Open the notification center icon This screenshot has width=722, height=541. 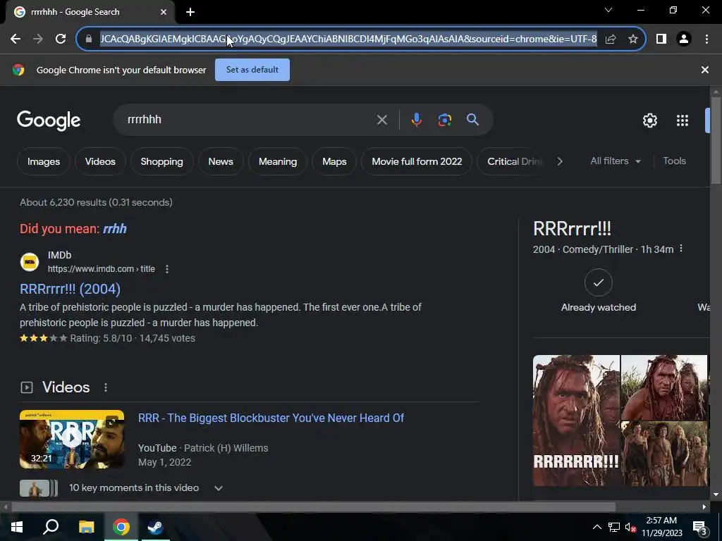[699, 527]
